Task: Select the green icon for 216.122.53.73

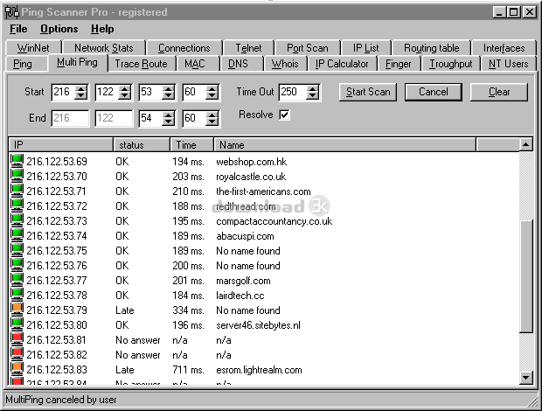Action: point(17,220)
